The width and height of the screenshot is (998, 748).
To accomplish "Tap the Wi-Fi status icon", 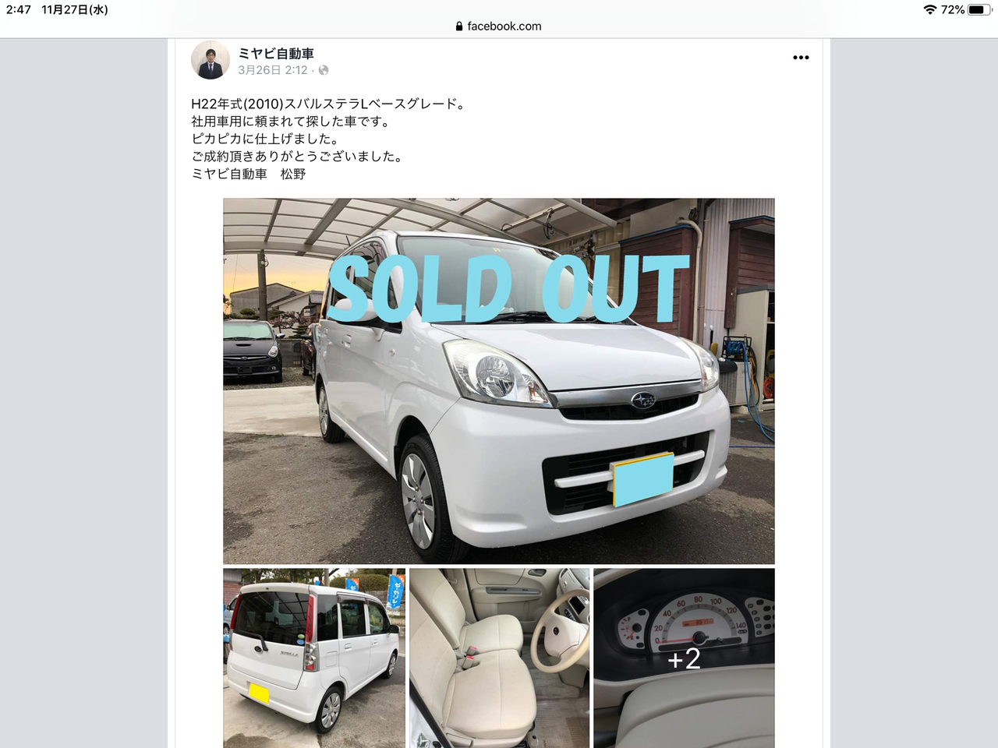I will [x=929, y=9].
